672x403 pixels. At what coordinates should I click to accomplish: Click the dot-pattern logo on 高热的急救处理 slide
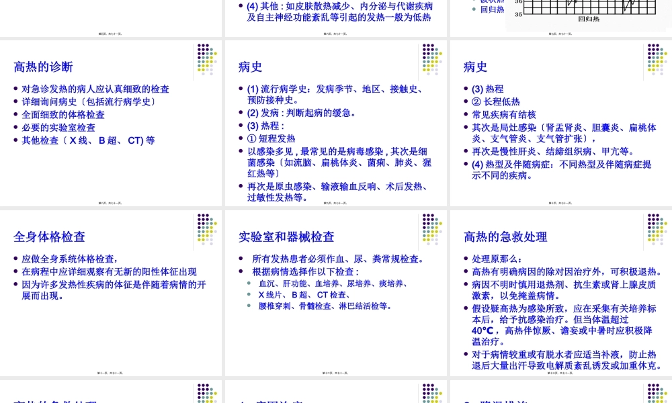click(x=655, y=229)
